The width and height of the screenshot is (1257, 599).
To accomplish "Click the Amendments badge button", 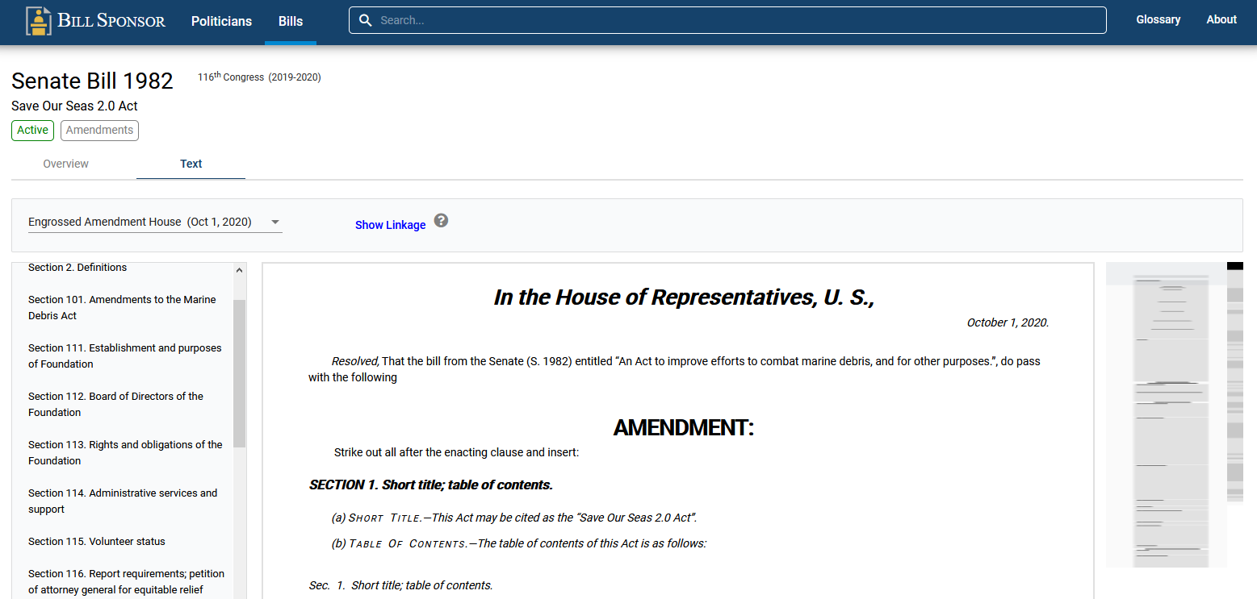I will [99, 130].
